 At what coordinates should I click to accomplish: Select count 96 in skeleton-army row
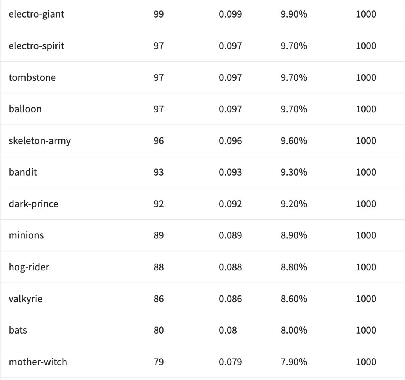(159, 141)
